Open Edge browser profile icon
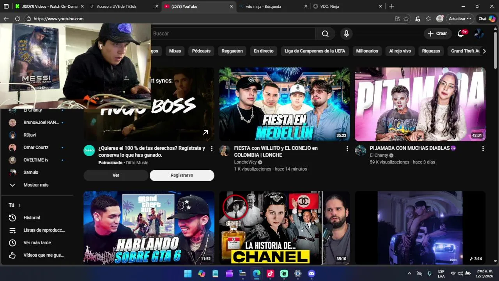Image resolution: width=499 pixels, height=281 pixels. (x=440, y=19)
